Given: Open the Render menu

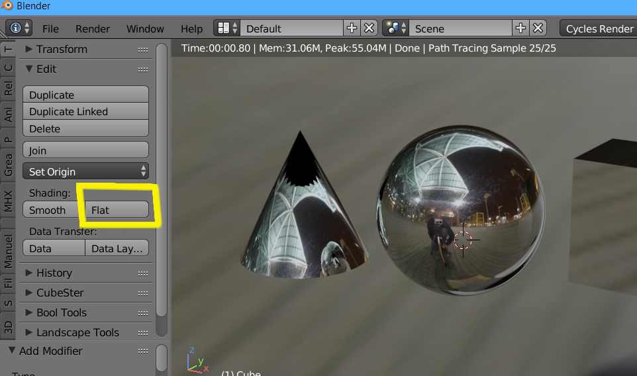Looking at the screenshot, I should pos(93,29).
